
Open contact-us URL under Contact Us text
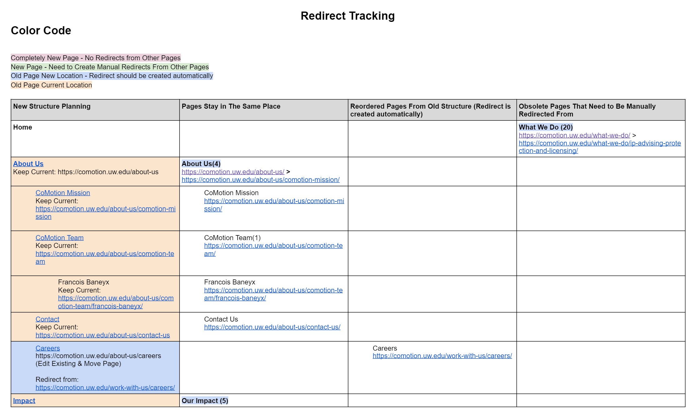pos(272,327)
